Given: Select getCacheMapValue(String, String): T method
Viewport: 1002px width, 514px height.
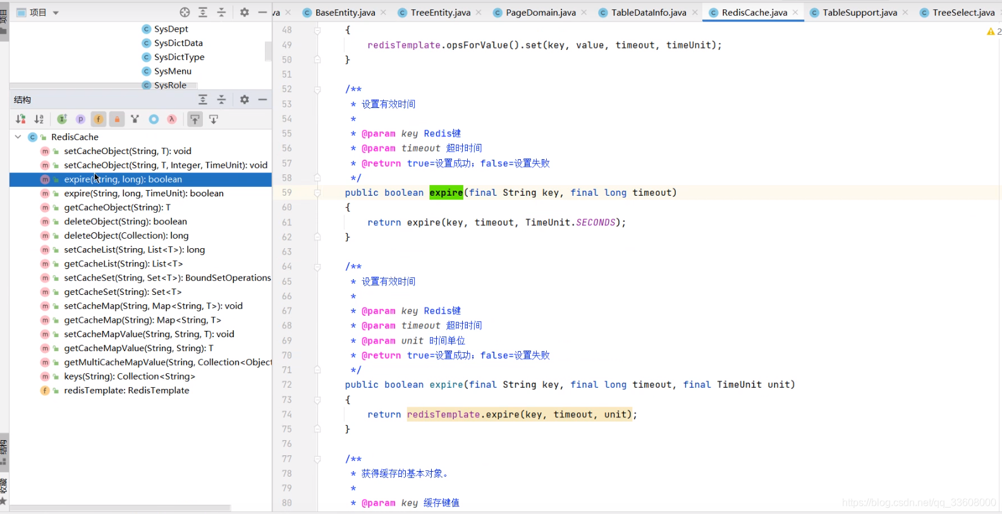Looking at the screenshot, I should click(138, 348).
